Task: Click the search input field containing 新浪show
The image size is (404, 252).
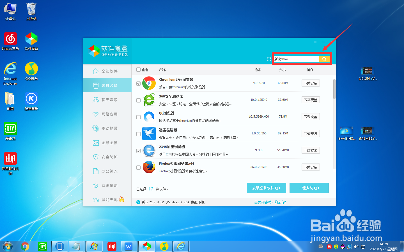Action: (x=297, y=59)
